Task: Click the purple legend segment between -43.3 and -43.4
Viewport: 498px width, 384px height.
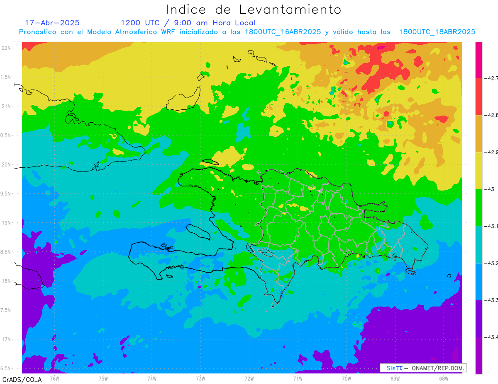Action: coord(478,318)
